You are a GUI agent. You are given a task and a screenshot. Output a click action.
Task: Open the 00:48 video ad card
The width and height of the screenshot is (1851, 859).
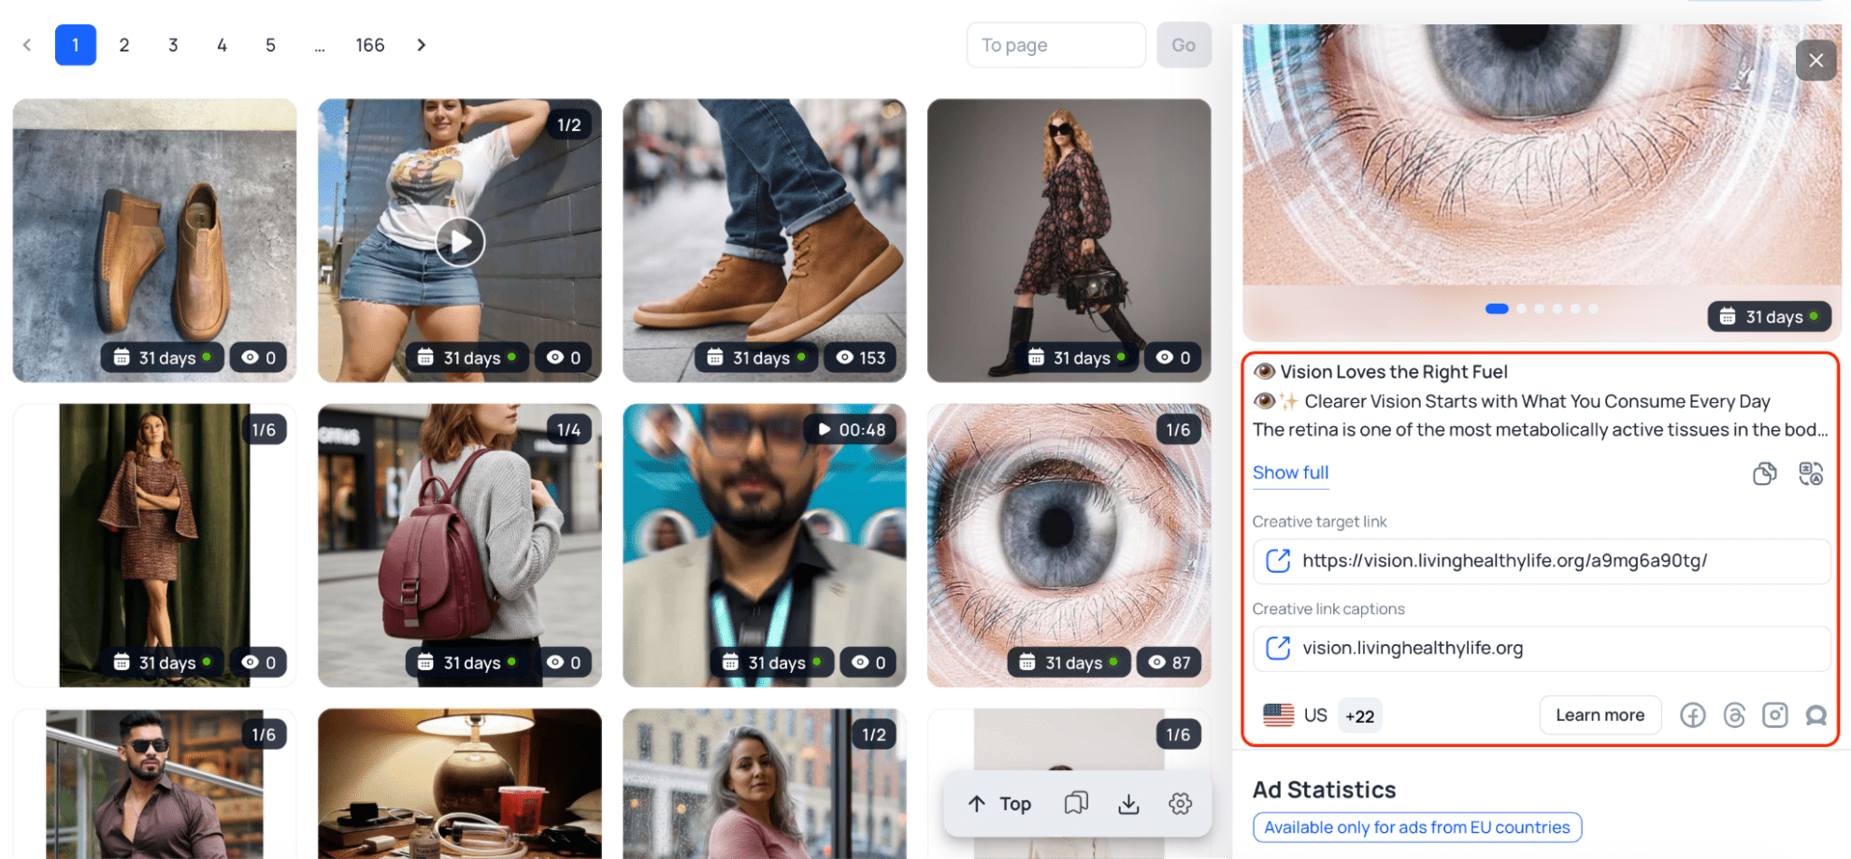click(764, 545)
